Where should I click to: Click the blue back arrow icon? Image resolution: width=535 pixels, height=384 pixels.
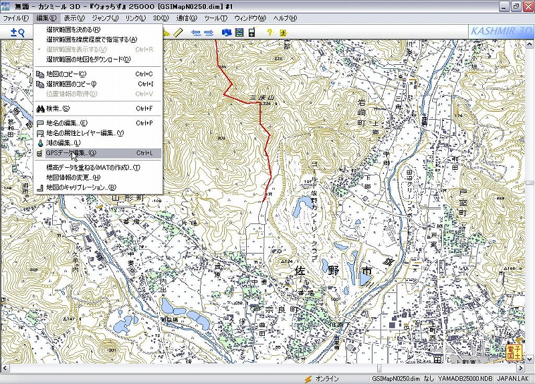click(x=196, y=33)
